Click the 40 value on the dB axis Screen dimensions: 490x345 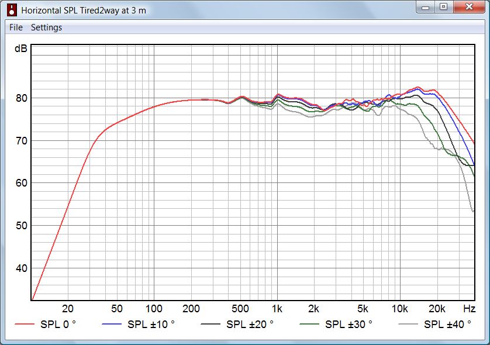tap(22, 268)
